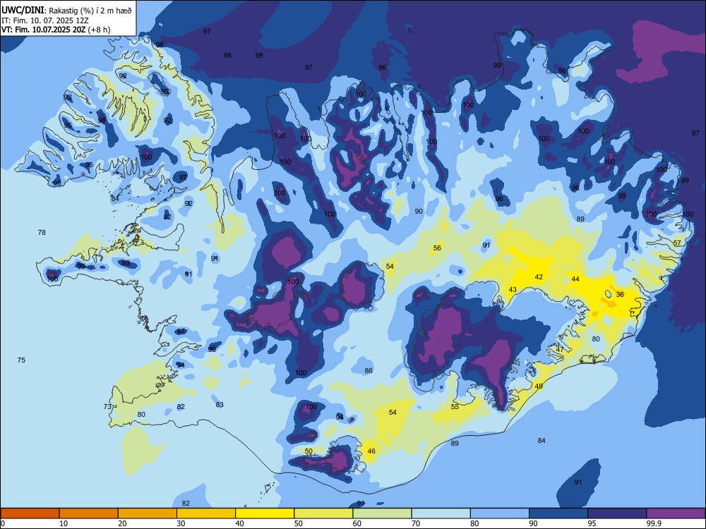Image resolution: width=706 pixels, height=529 pixels.
Task: Click the humidity value '46' near the south coast
Action: click(x=371, y=451)
